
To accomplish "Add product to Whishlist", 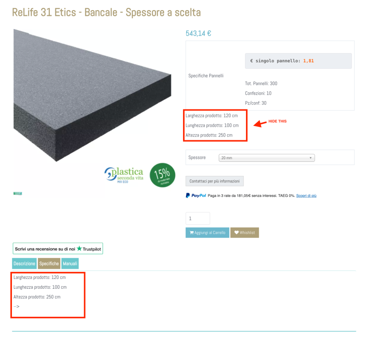I will (245, 233).
